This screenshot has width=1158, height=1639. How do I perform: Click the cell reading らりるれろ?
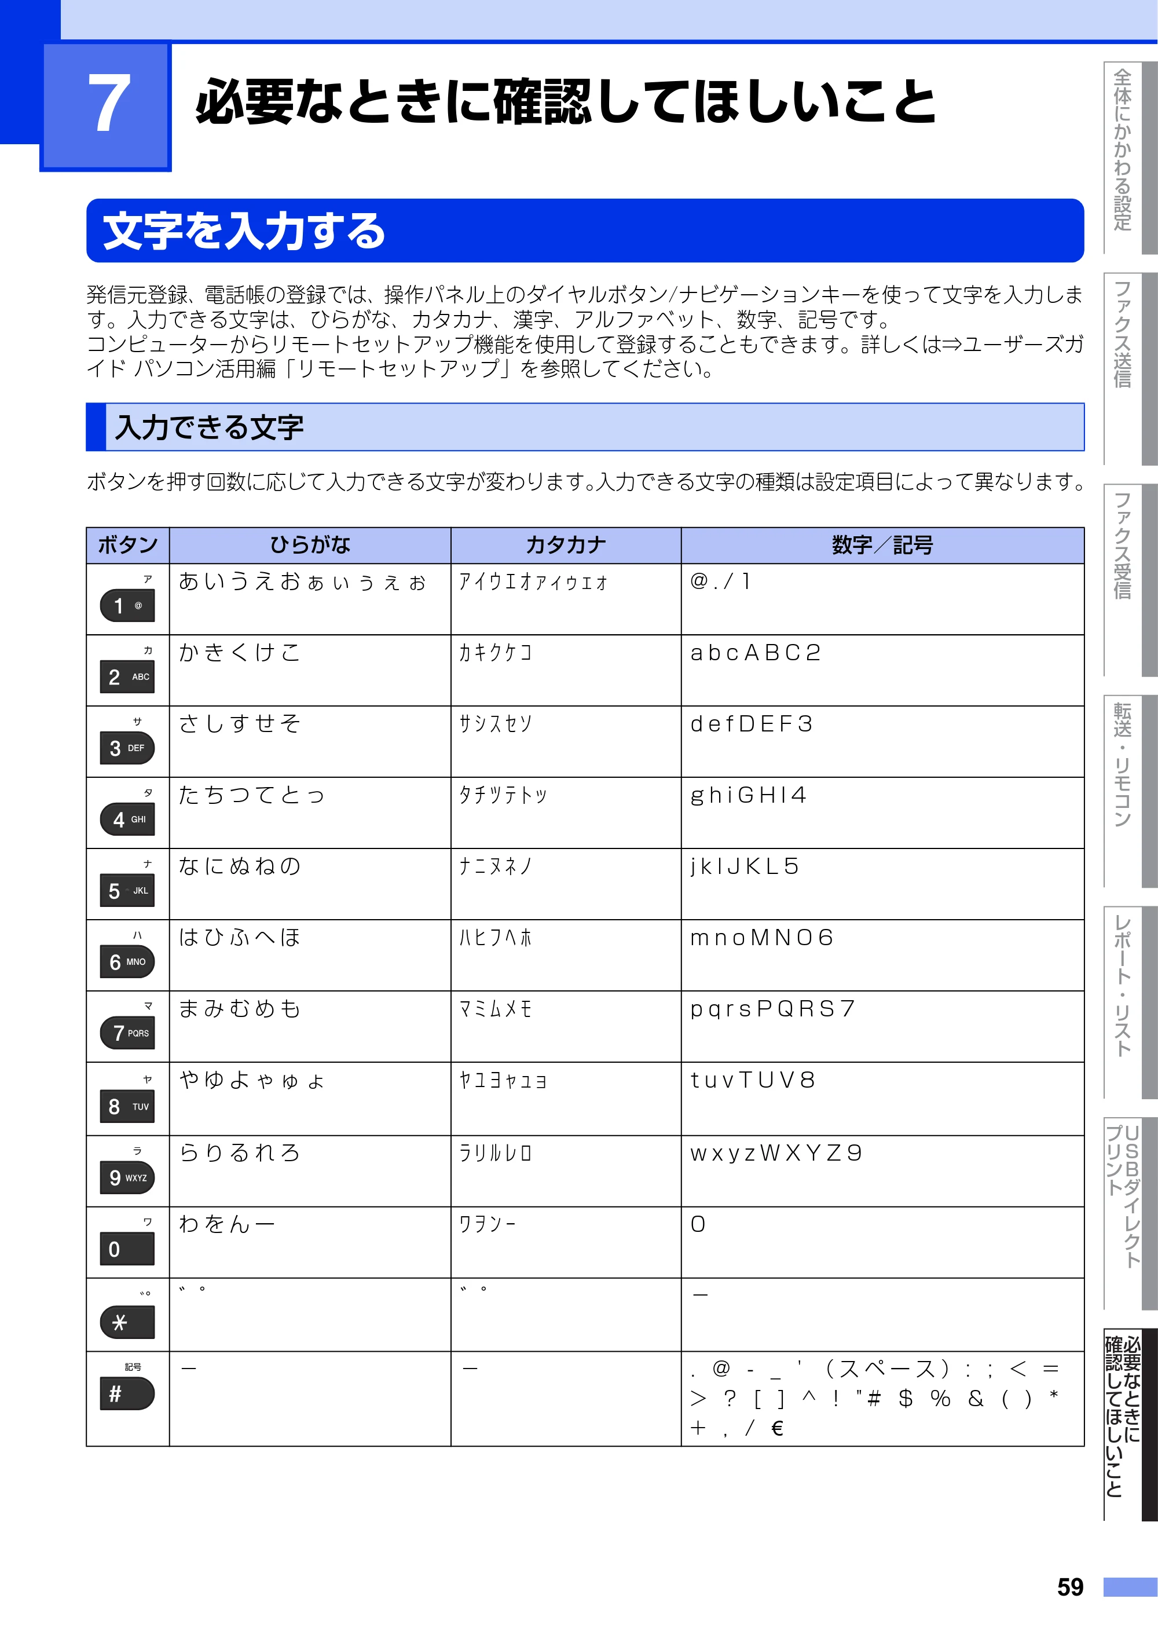coord(310,1172)
